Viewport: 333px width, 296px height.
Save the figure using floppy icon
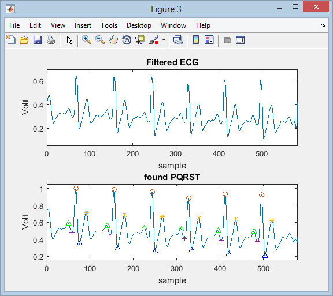click(38, 40)
